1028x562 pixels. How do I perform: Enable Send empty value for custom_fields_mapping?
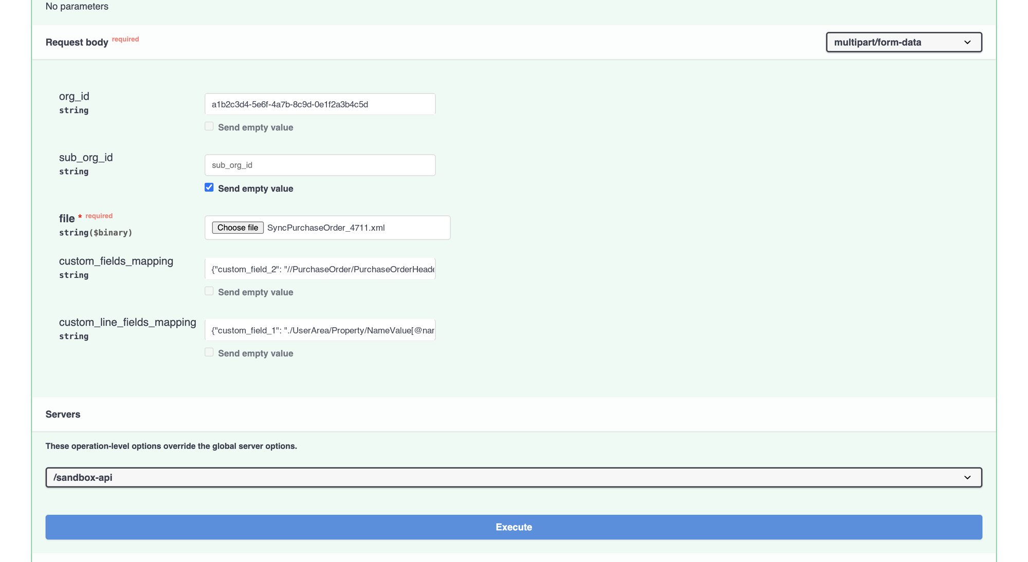tap(209, 291)
